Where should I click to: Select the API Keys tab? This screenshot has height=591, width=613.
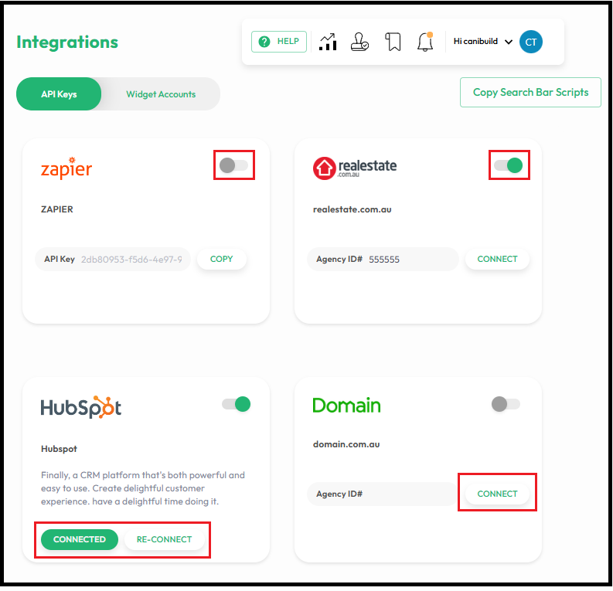pyautogui.click(x=59, y=93)
